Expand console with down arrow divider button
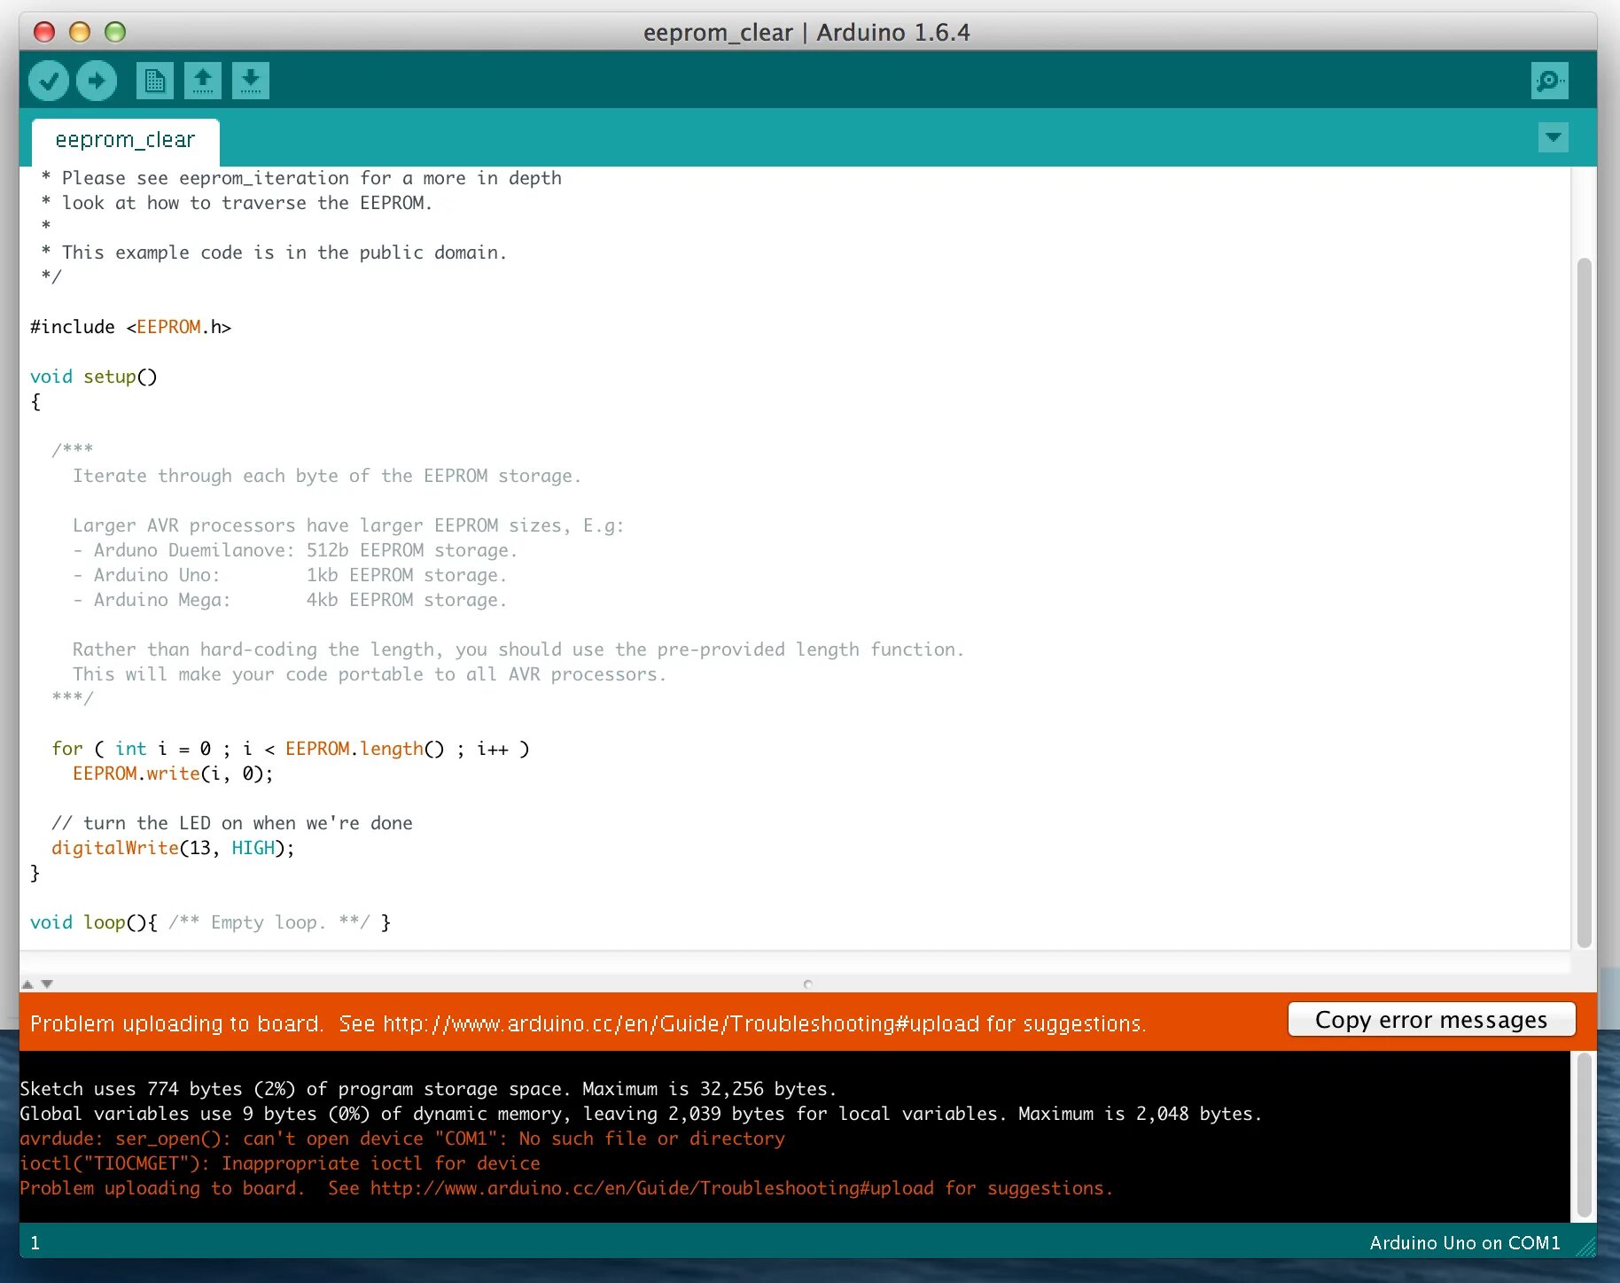Screen dimensions: 1620x1283 coord(47,984)
